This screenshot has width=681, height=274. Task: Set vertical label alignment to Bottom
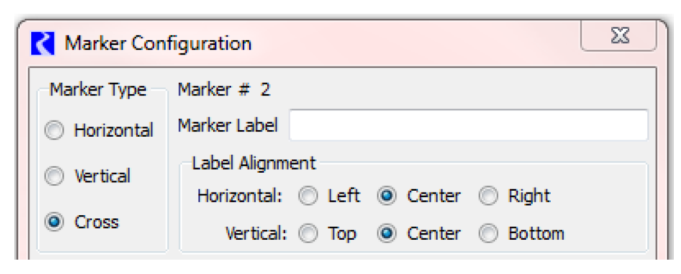488,234
